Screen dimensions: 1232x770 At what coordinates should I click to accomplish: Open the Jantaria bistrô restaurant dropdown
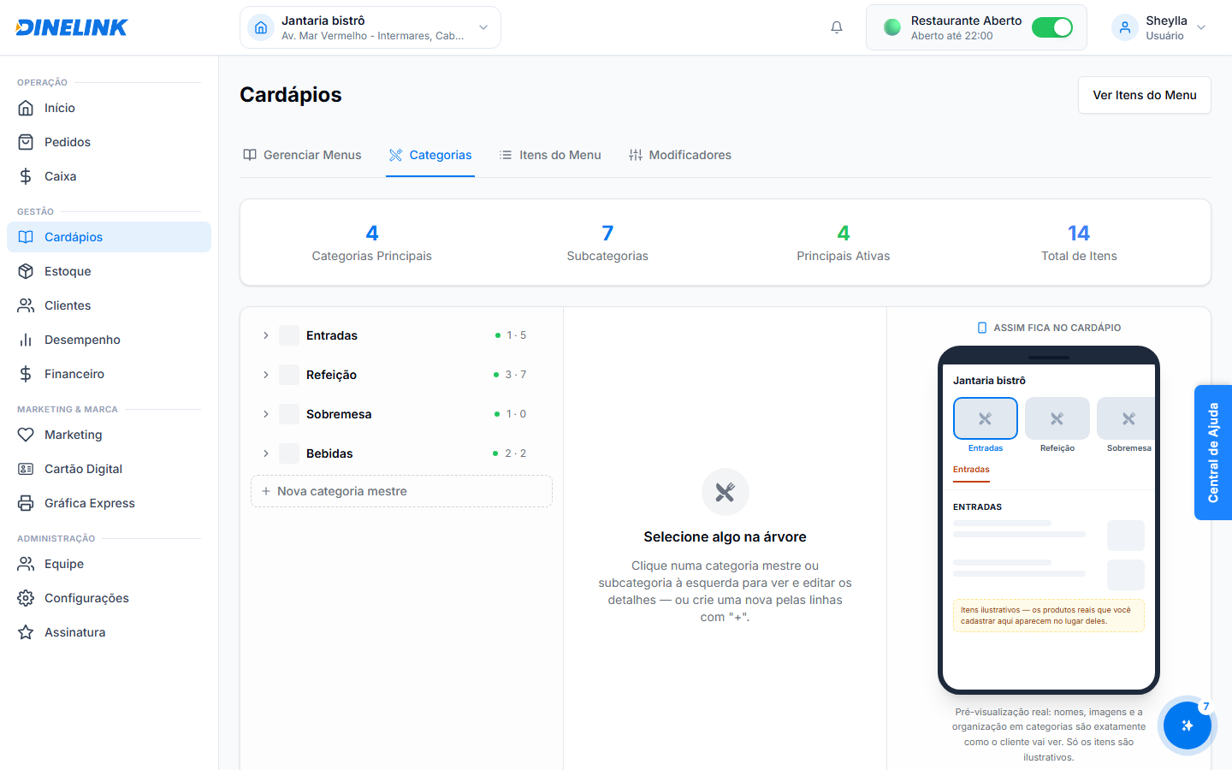(x=370, y=27)
